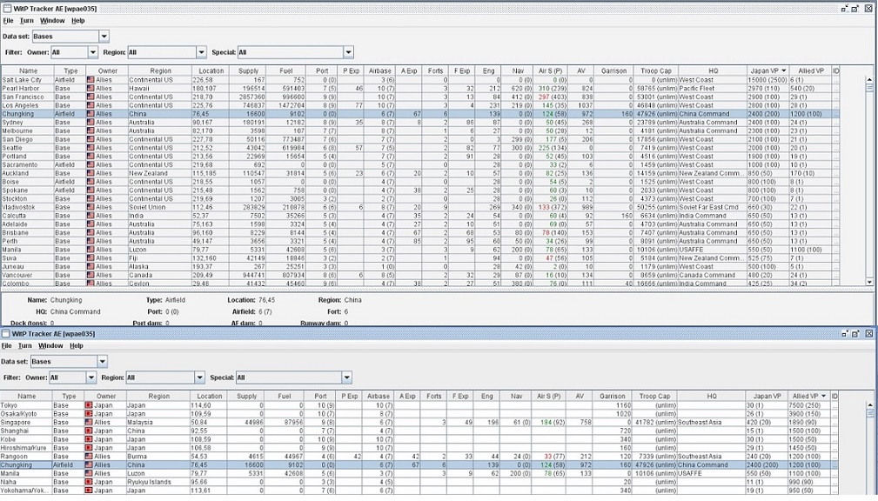Select Melbourne row in top table
878x501 pixels.
point(420,130)
